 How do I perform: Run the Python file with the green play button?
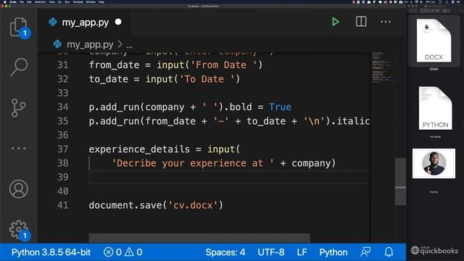tap(335, 22)
